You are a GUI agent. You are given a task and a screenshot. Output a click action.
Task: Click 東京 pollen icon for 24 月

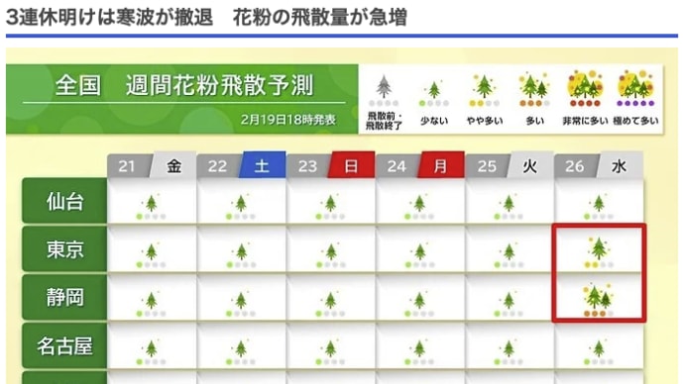pos(419,255)
